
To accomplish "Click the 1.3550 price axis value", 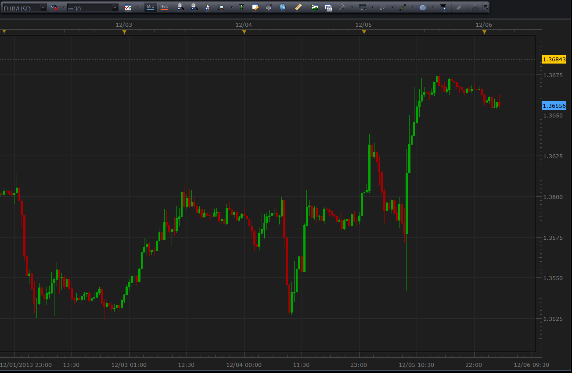I will 553,278.
